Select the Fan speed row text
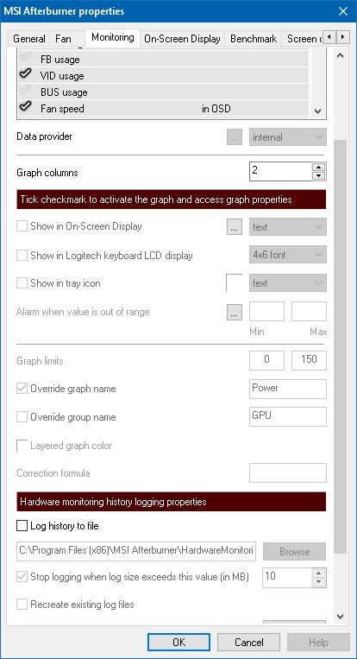Screen dimensions: 357x659 point(62,109)
